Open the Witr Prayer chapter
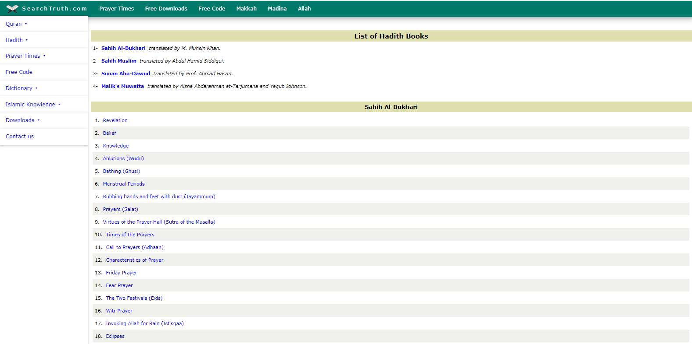 point(119,311)
